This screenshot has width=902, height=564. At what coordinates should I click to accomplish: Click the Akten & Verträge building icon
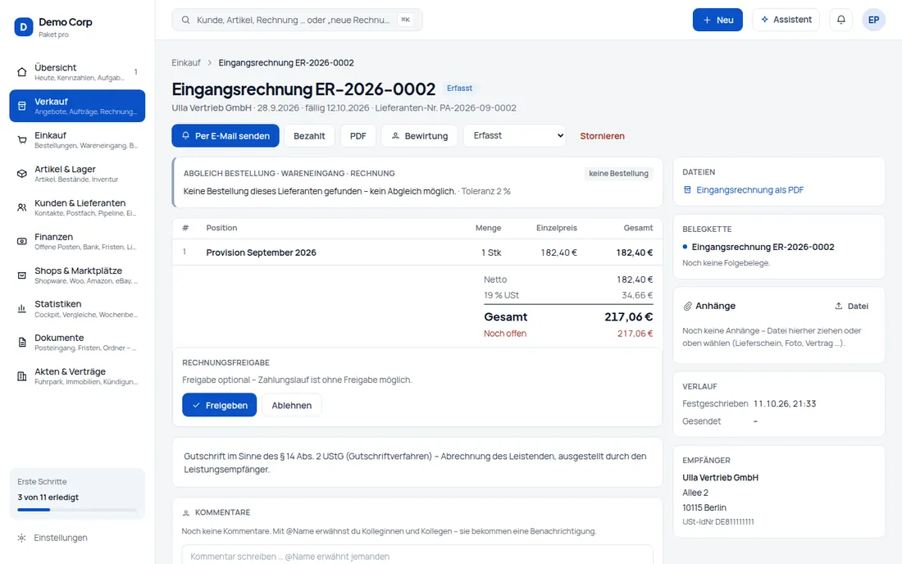coord(22,376)
